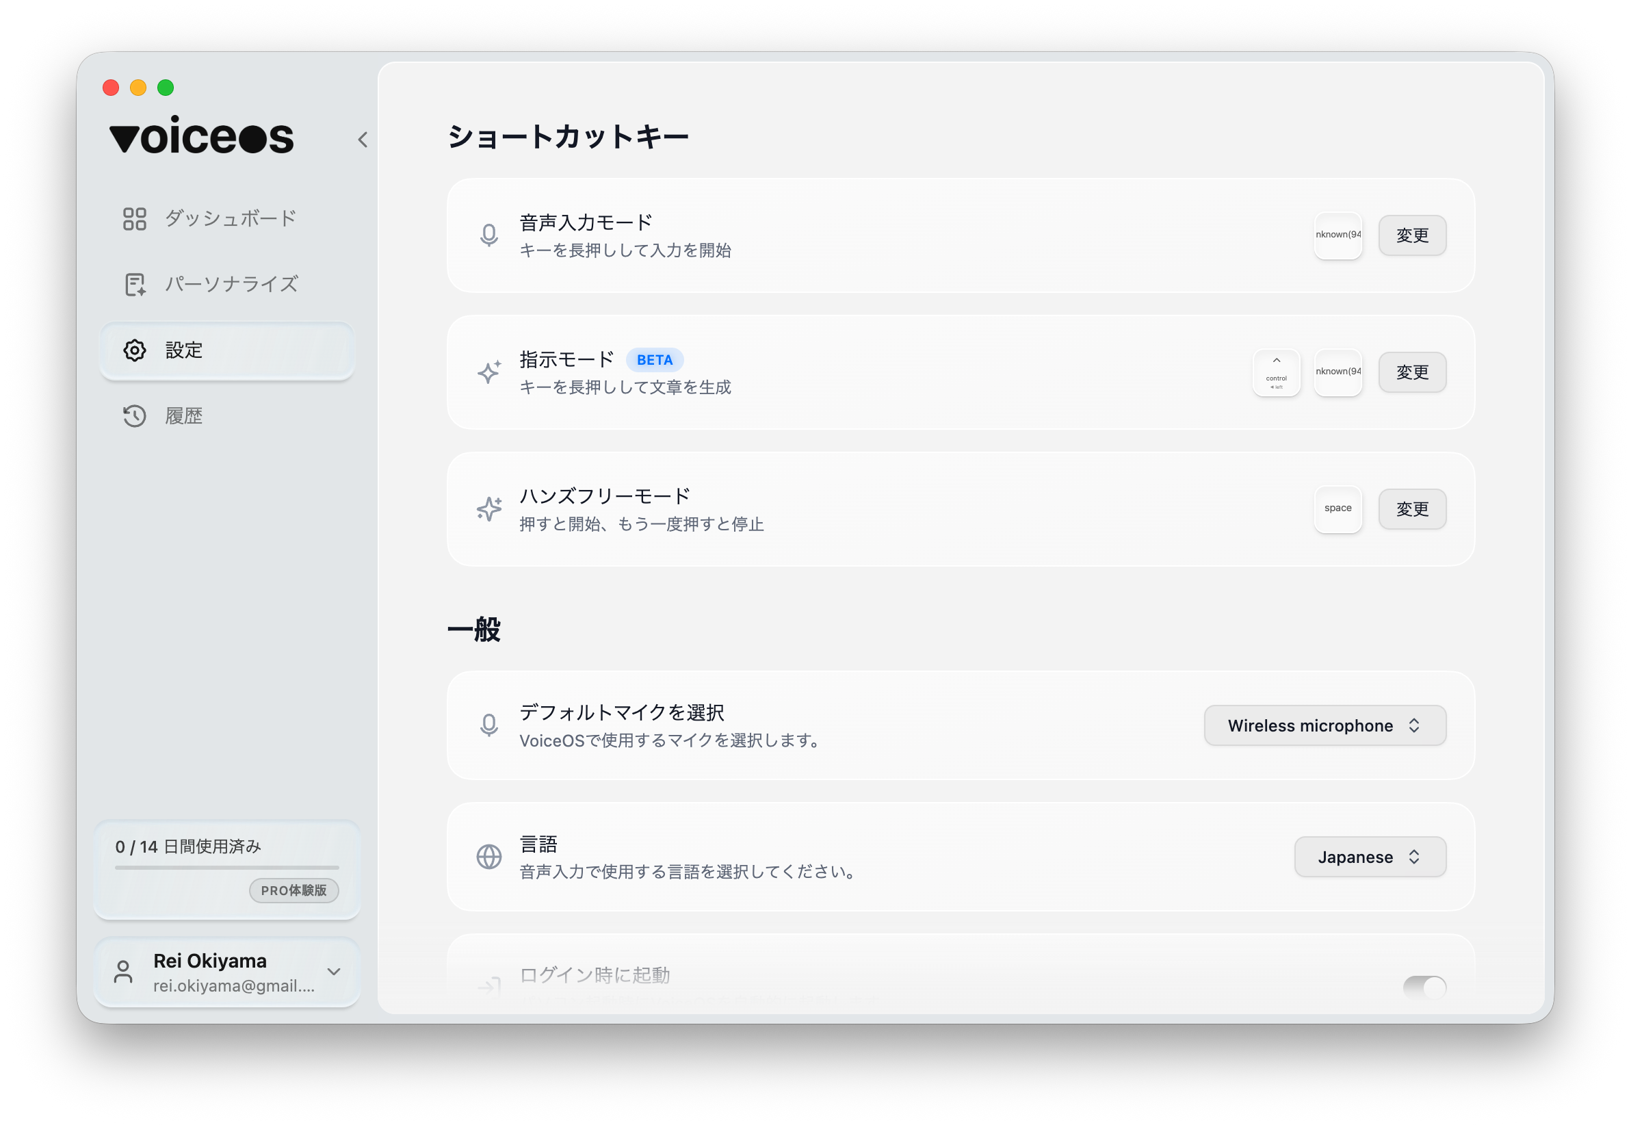Image resolution: width=1631 pixels, height=1125 pixels.
Task: Click the settings gear icon
Action: (x=134, y=350)
